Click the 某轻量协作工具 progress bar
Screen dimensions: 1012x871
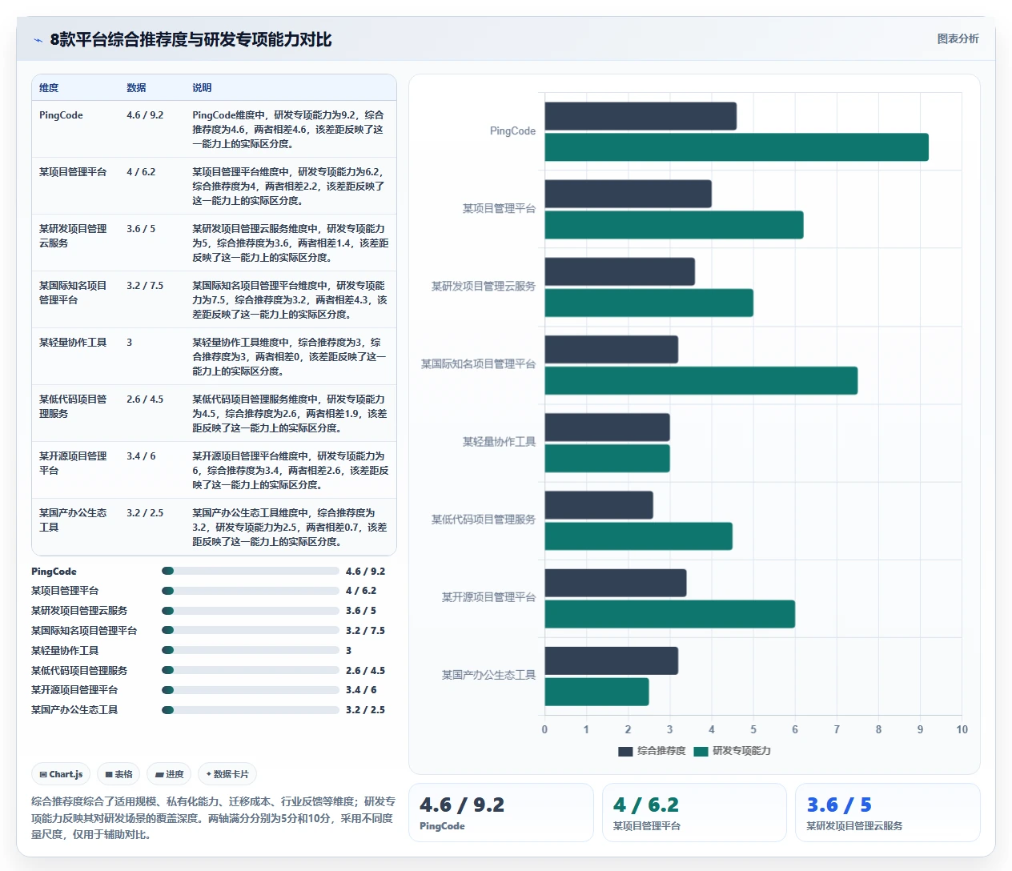(251, 651)
